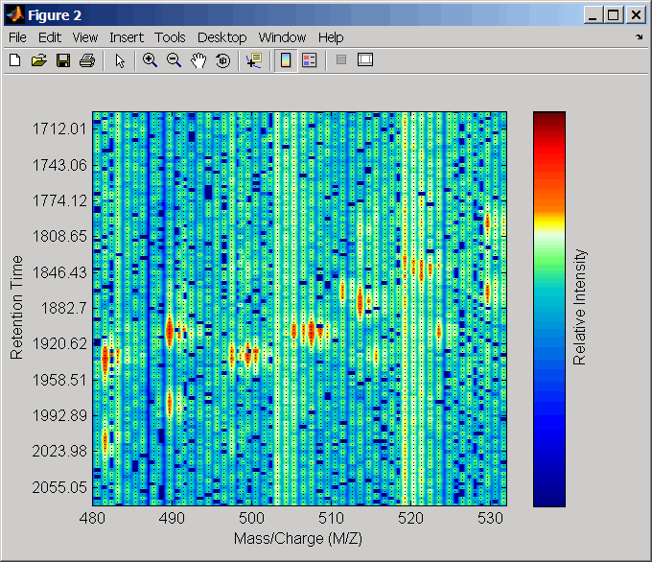
Task: Toggle the Insert Legend button
Action: [x=309, y=60]
